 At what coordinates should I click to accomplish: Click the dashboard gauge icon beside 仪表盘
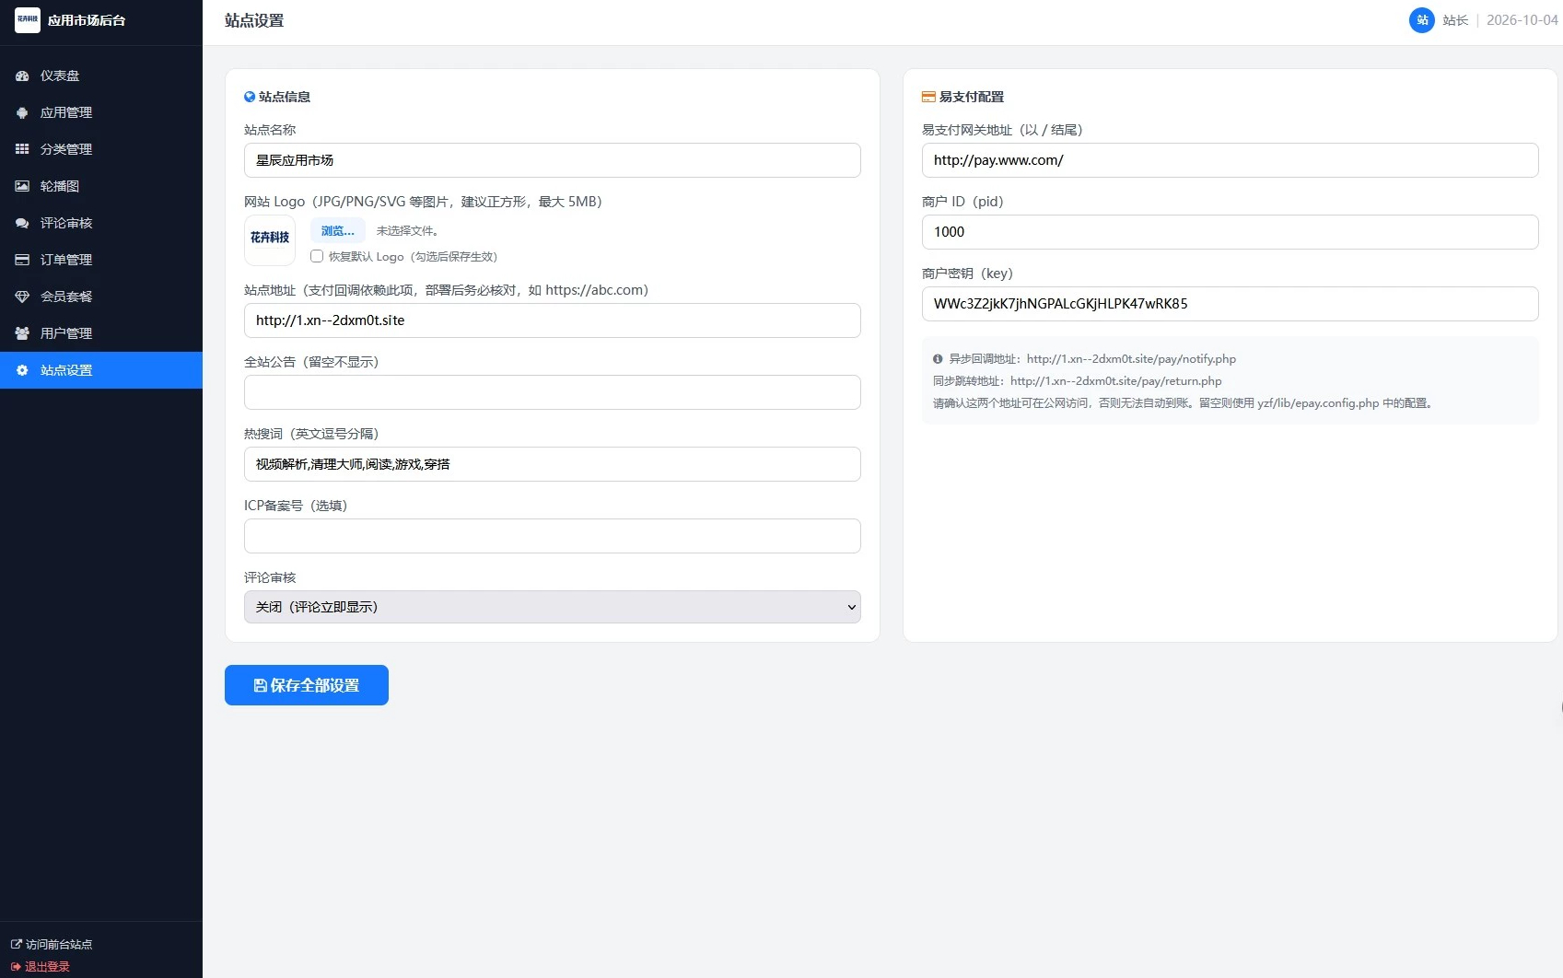pyautogui.click(x=22, y=76)
